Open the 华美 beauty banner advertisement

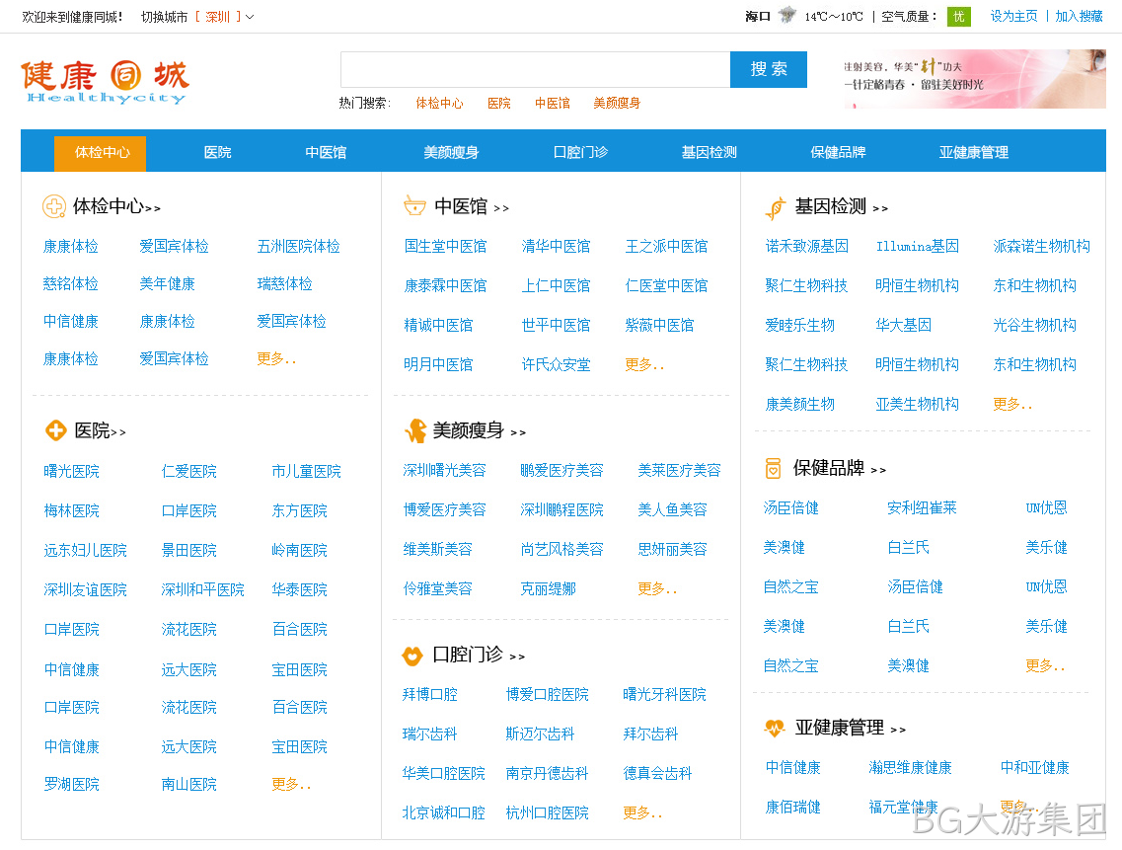pyautogui.click(x=974, y=79)
